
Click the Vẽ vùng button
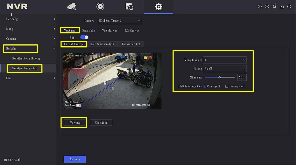click(x=75, y=123)
